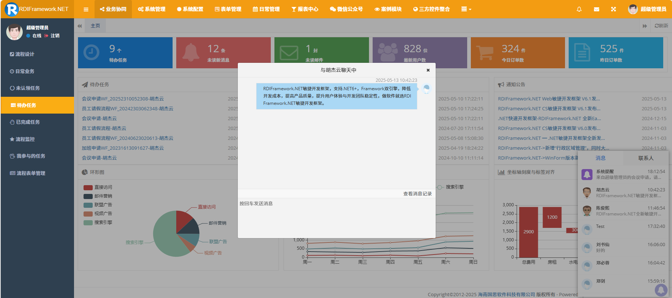This screenshot has height=298, width=672.
Task: Toggle 邮件营销 legend swatch in pie chart
Action: click(x=88, y=196)
